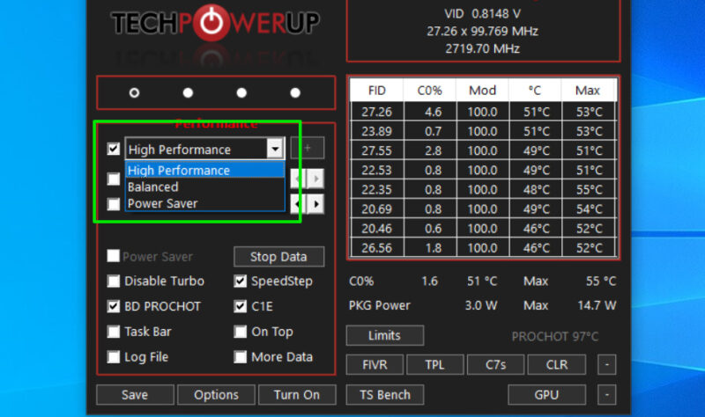
Task: Click the minus button next to GPU
Action: 607,394
